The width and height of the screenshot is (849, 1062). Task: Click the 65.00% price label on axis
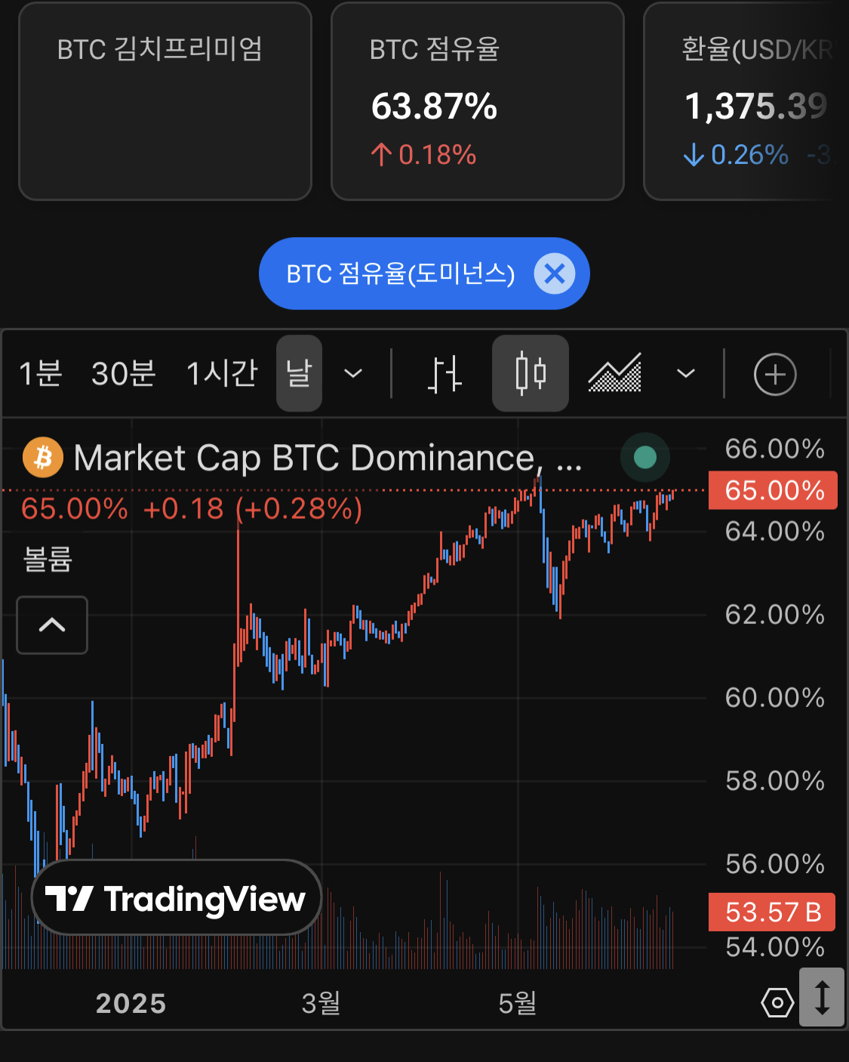773,490
